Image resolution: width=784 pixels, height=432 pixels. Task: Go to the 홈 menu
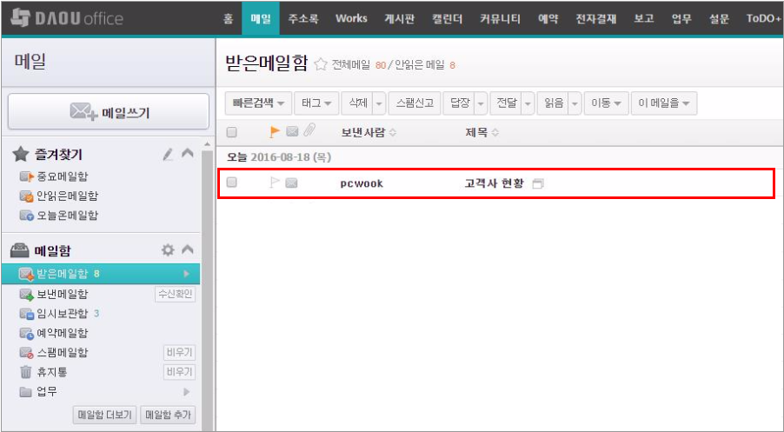[228, 19]
